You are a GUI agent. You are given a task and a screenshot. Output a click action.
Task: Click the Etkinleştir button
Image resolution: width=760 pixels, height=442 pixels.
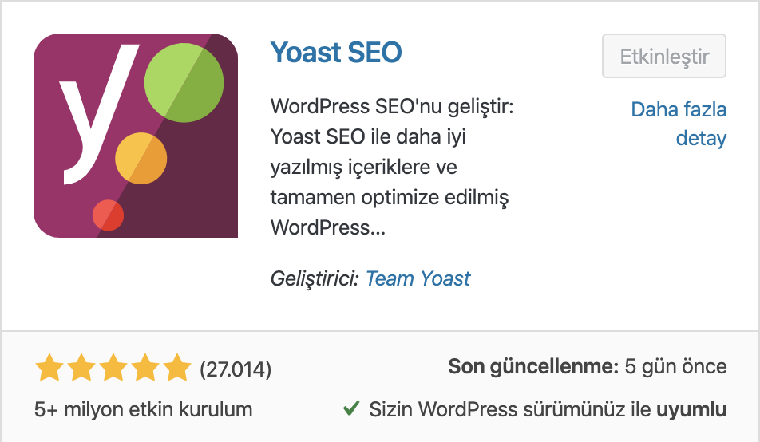coord(664,56)
